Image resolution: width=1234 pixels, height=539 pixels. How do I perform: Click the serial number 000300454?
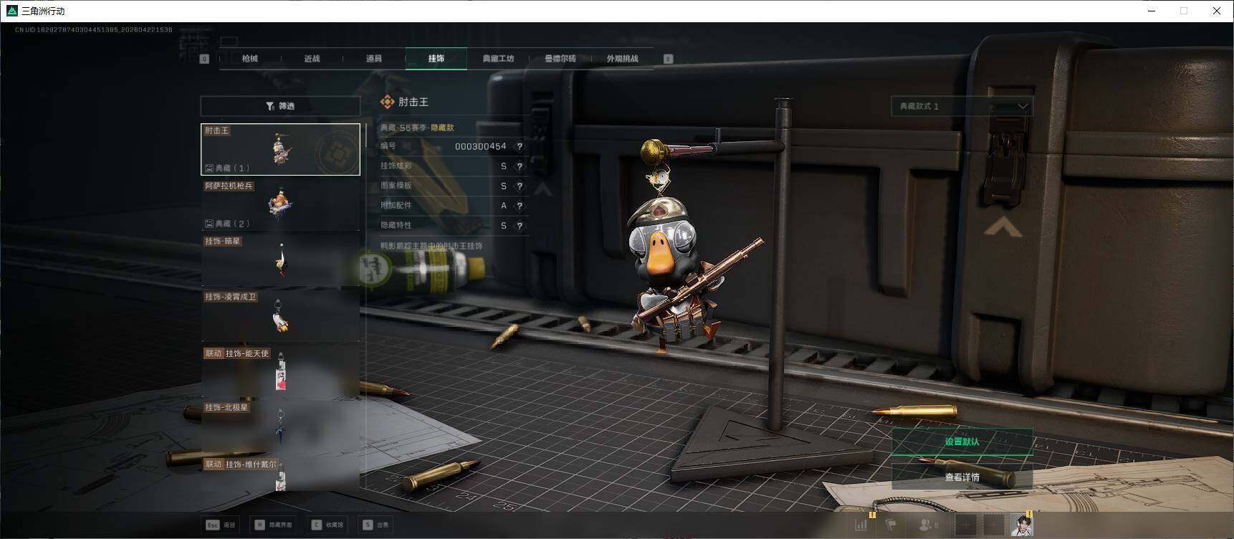[481, 146]
